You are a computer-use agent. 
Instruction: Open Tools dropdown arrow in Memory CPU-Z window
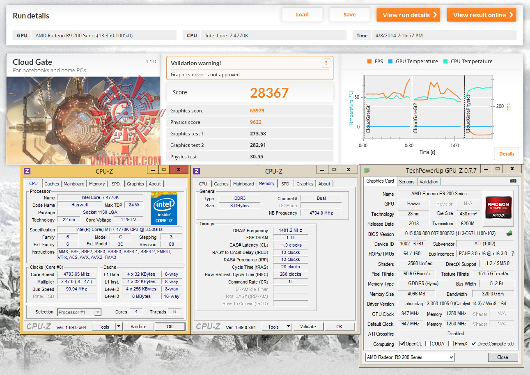pyautogui.click(x=289, y=327)
